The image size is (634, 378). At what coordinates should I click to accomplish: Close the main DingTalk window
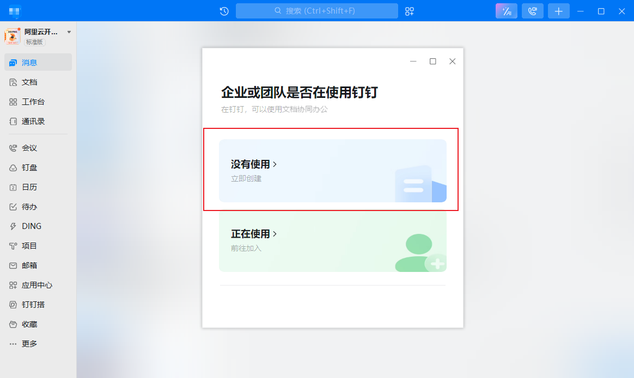[x=622, y=11]
